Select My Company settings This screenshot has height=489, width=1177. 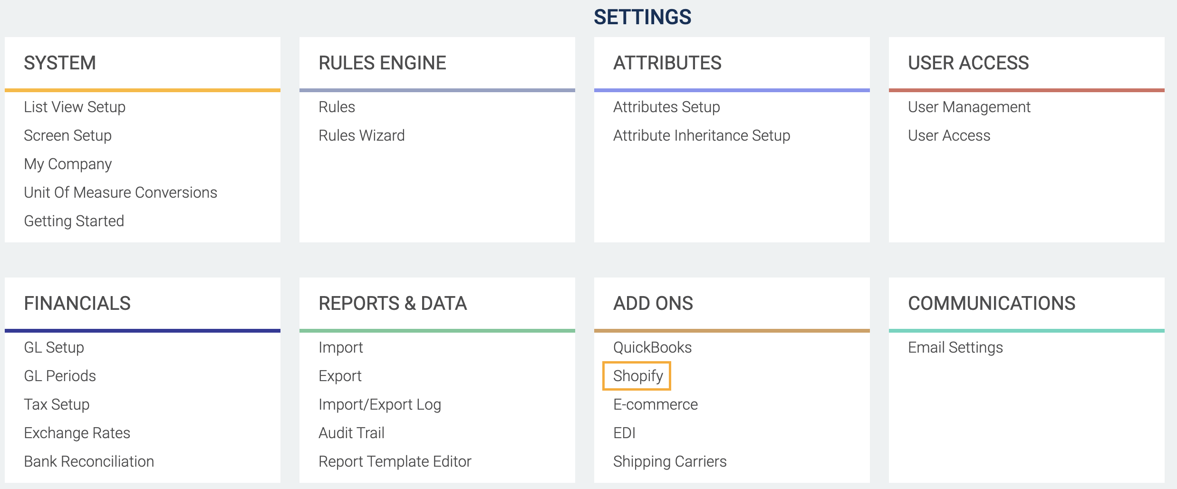point(68,164)
